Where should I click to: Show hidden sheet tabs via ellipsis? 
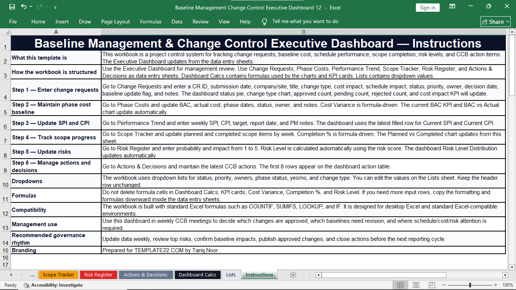click(x=32, y=275)
